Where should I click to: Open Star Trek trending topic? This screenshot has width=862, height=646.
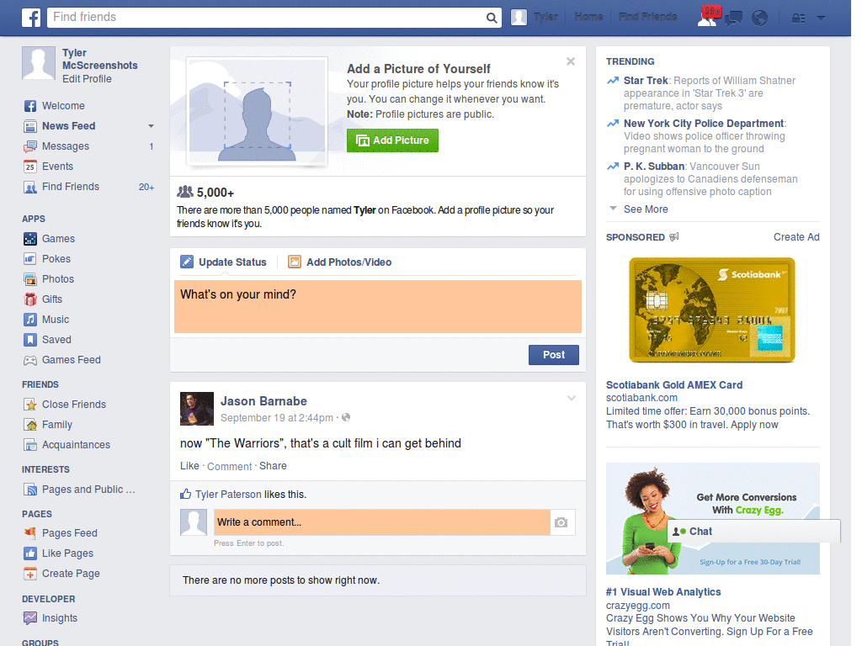coord(646,81)
